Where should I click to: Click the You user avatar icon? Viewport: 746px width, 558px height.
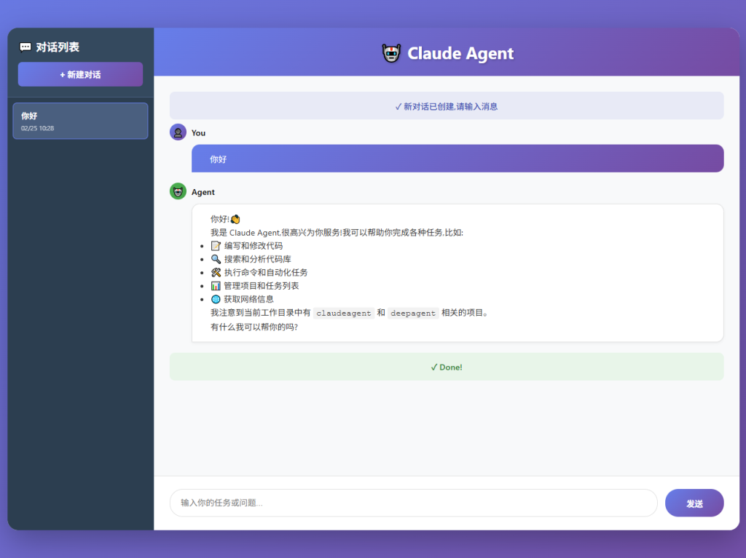pos(178,132)
